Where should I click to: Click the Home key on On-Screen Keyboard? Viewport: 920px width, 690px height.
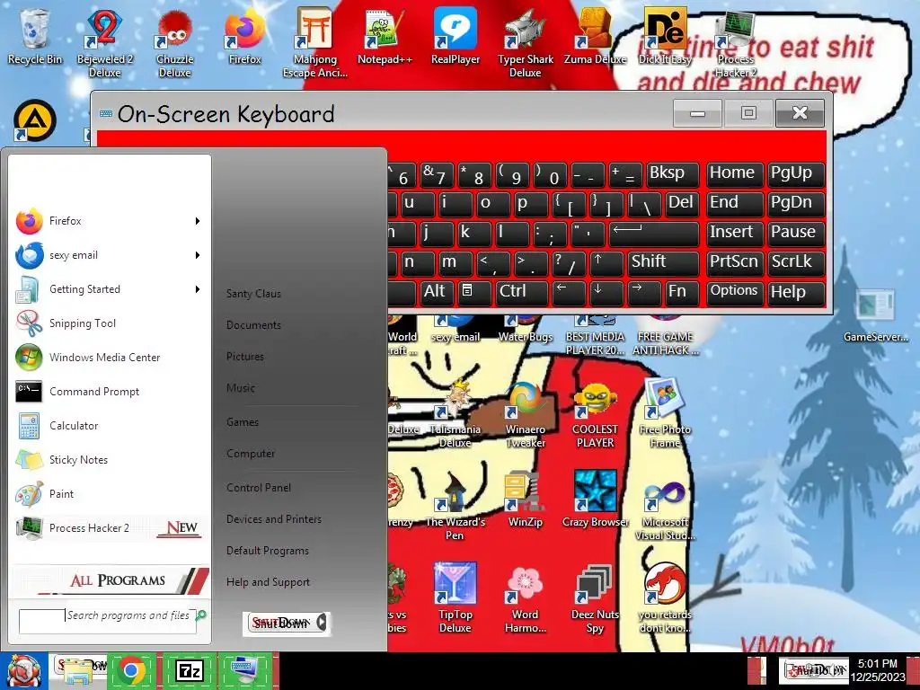pos(735,173)
